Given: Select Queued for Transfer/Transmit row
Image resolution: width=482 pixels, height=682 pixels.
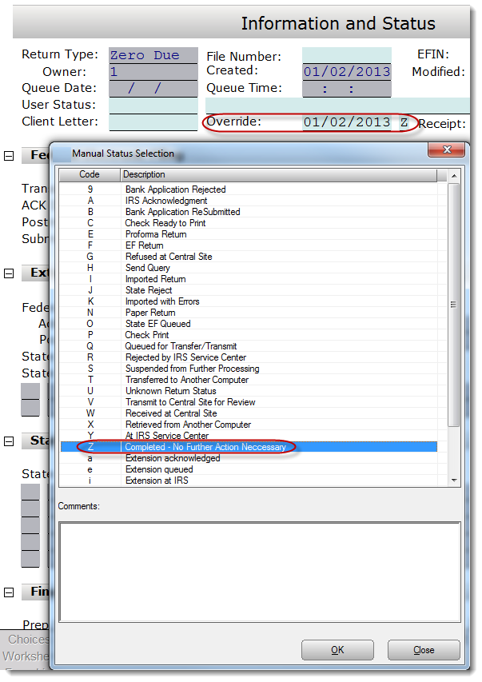Looking at the screenshot, I should (x=181, y=346).
